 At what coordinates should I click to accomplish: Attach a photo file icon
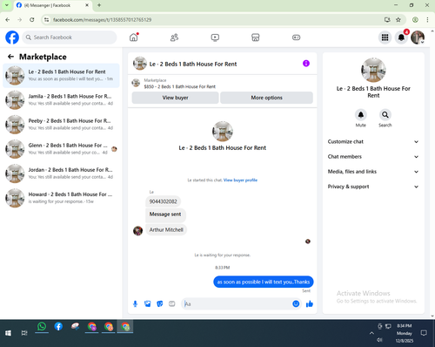[x=148, y=304]
